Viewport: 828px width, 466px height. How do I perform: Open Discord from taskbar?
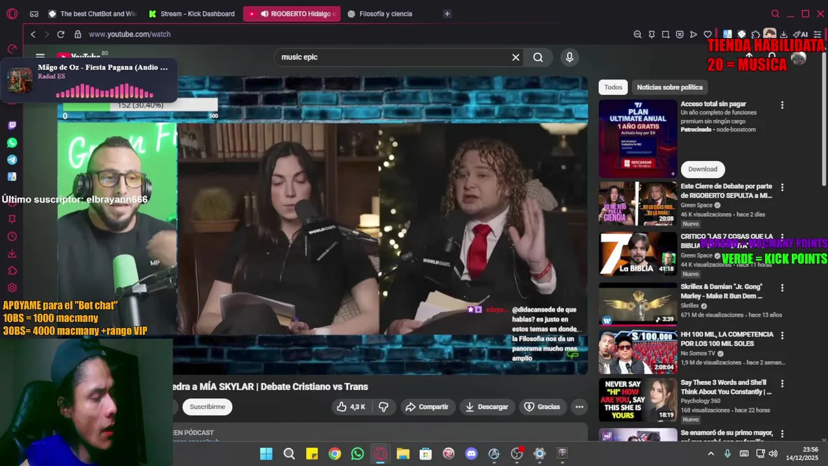click(472, 454)
